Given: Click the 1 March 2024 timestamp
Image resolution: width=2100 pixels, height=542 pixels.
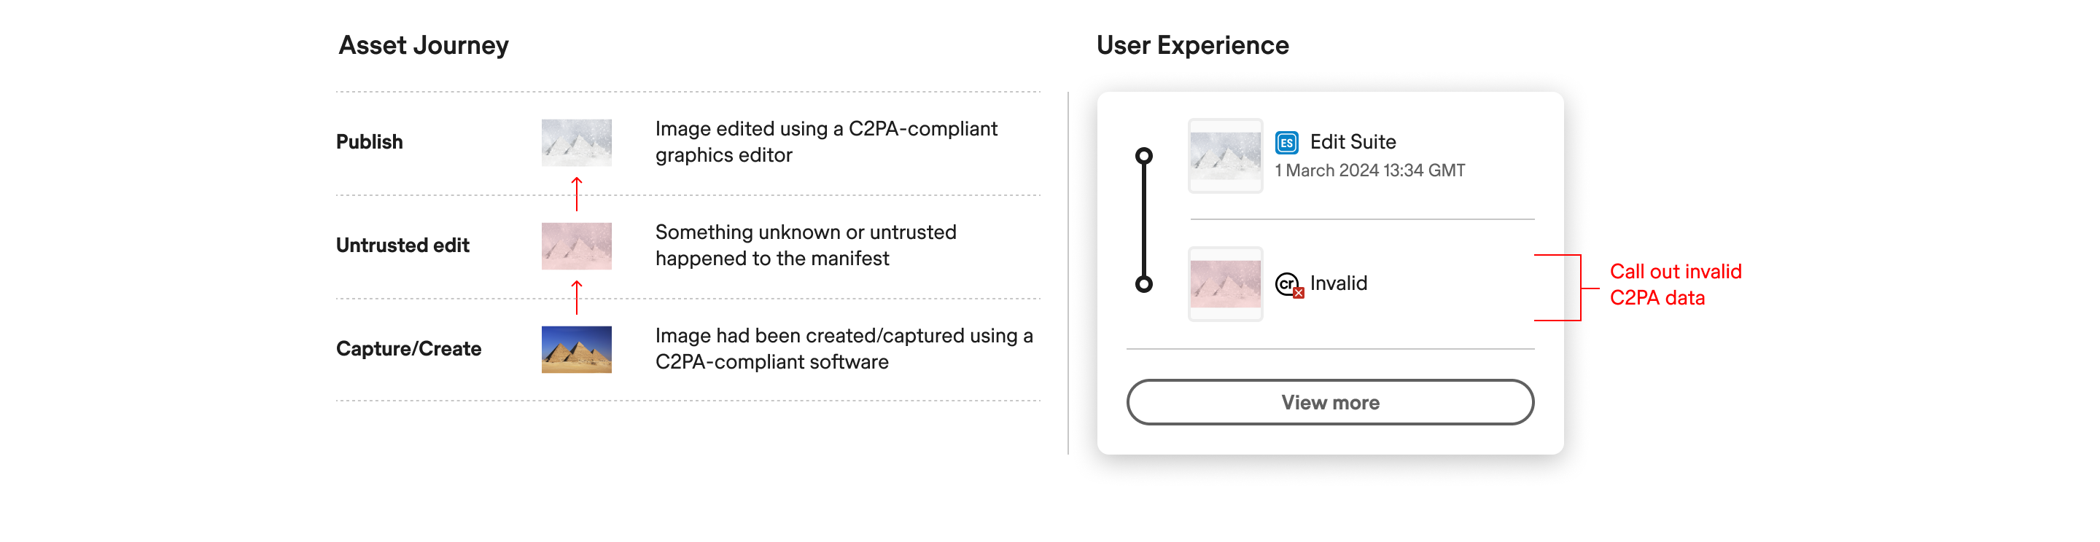Looking at the screenshot, I should pyautogui.click(x=1369, y=170).
